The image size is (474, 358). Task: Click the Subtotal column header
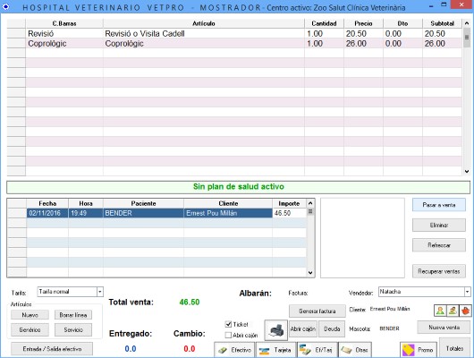442,23
